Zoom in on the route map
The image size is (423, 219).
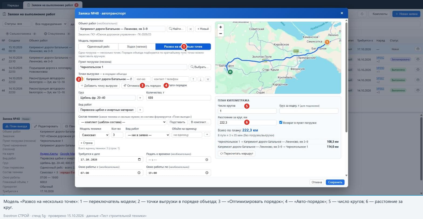(220, 27)
